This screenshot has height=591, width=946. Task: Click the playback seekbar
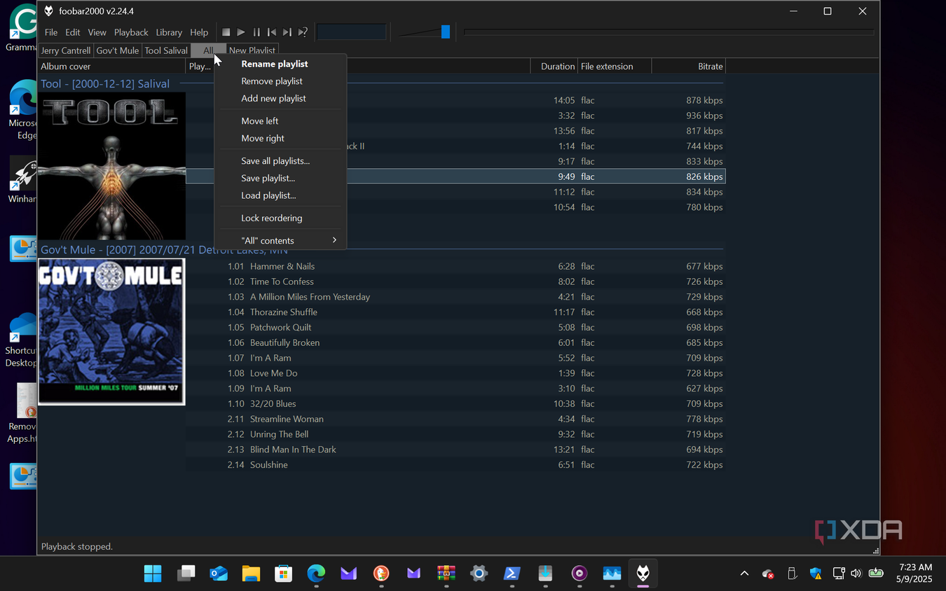tap(669, 32)
